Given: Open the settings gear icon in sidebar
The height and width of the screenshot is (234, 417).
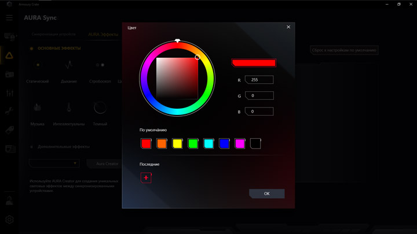Looking at the screenshot, I should [9, 220].
